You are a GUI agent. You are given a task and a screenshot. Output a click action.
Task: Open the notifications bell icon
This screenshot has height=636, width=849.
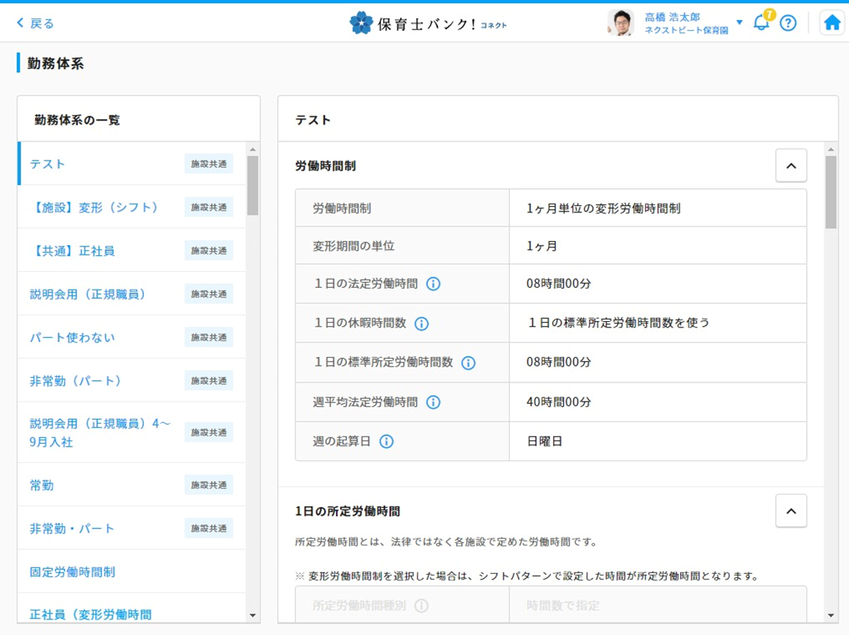tap(761, 22)
